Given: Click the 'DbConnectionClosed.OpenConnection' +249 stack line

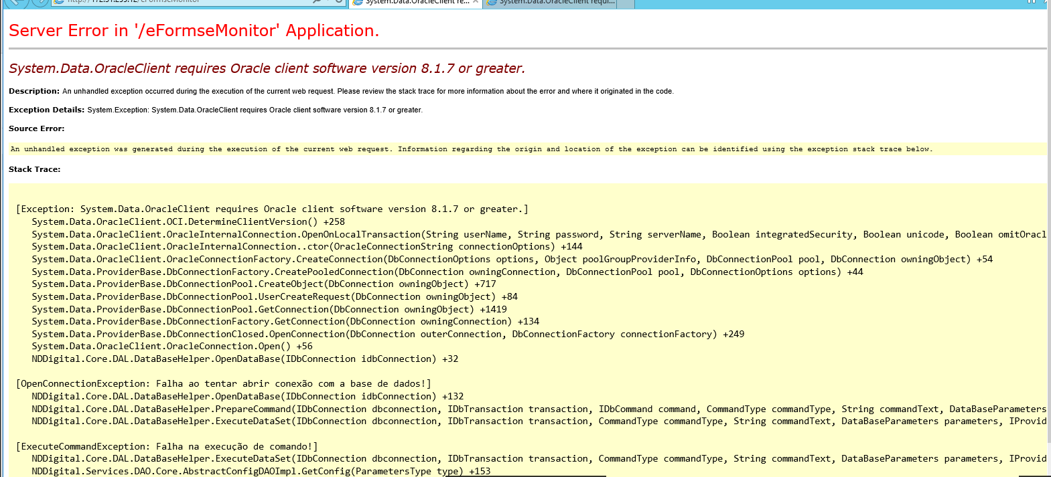Looking at the screenshot, I should pyautogui.click(x=388, y=334).
